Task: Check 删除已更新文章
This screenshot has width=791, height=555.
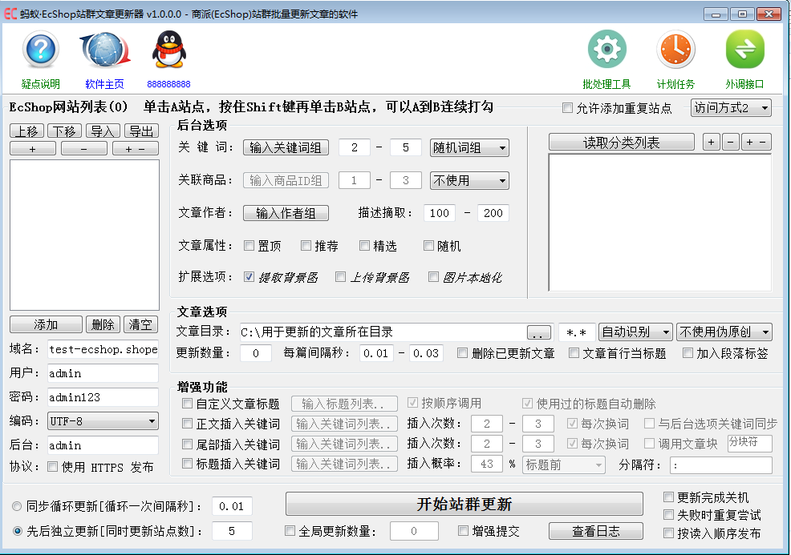Action: click(462, 353)
